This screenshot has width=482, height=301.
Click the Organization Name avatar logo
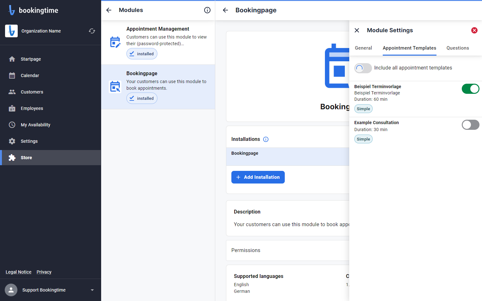[x=11, y=31]
